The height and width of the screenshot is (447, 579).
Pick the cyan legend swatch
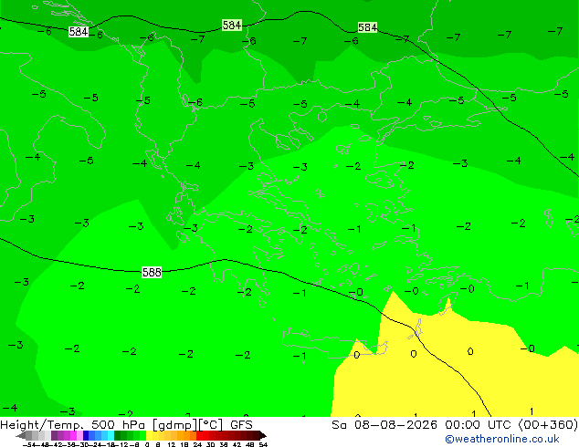click(x=111, y=435)
